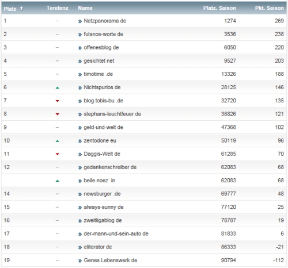Sort by the Pkt. Saison column header
Screen dimensions: 288x268
click(269, 8)
